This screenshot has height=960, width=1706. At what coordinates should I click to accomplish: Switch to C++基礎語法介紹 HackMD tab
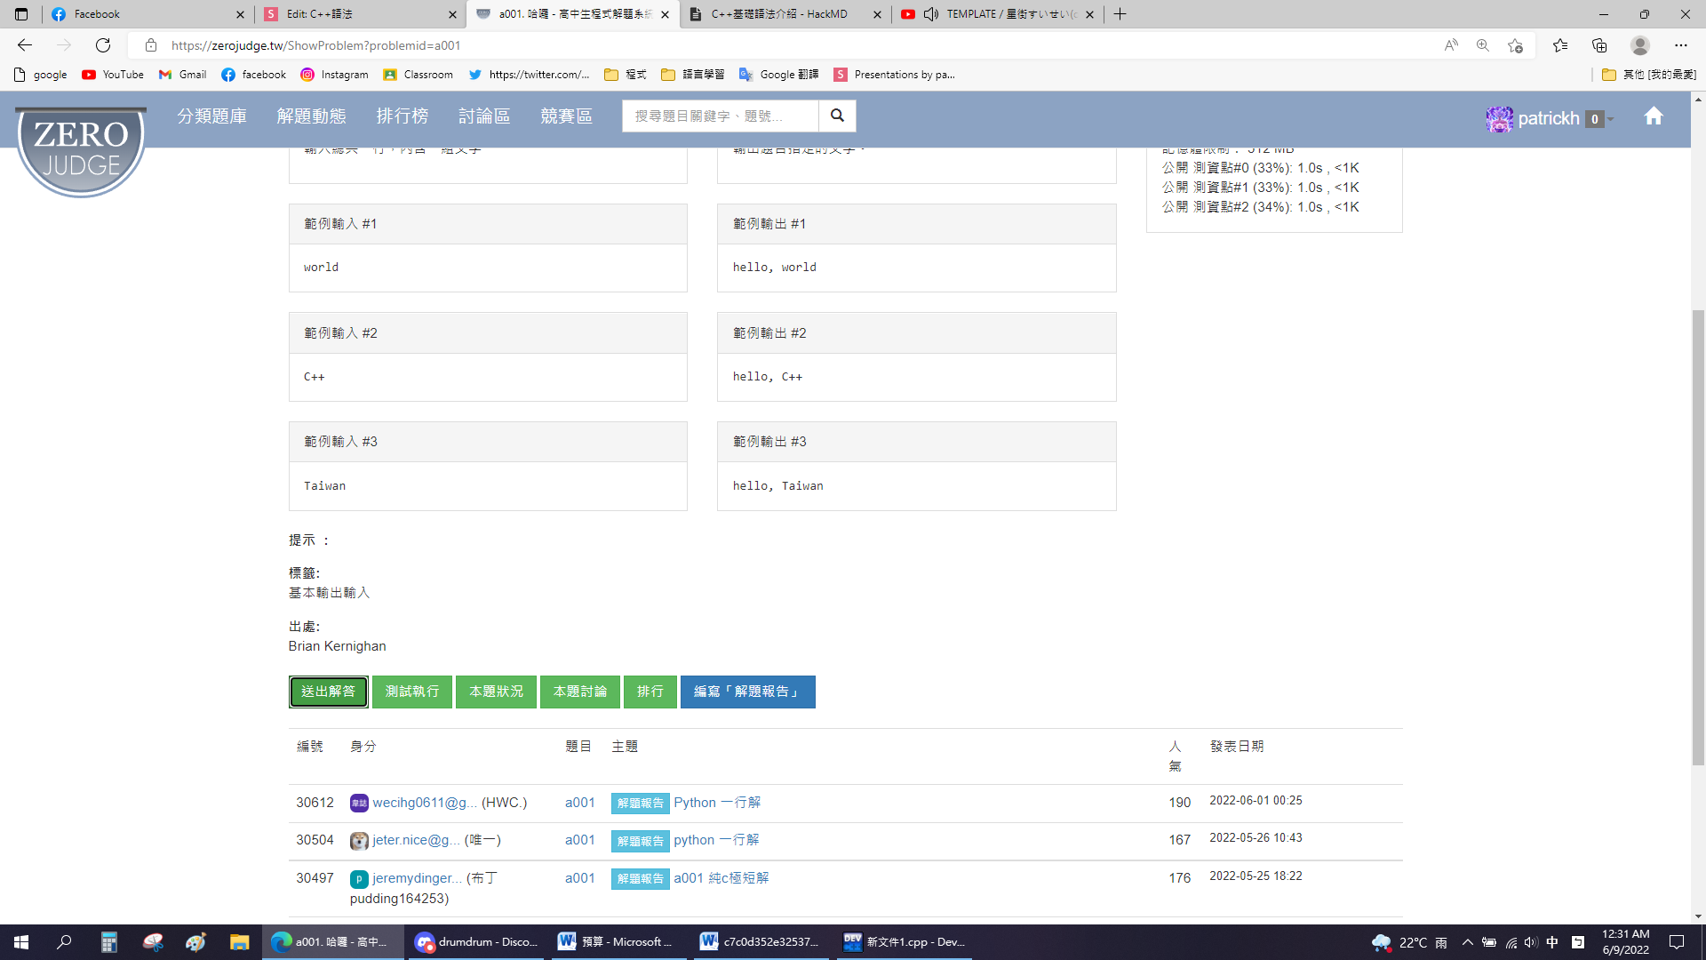778,14
